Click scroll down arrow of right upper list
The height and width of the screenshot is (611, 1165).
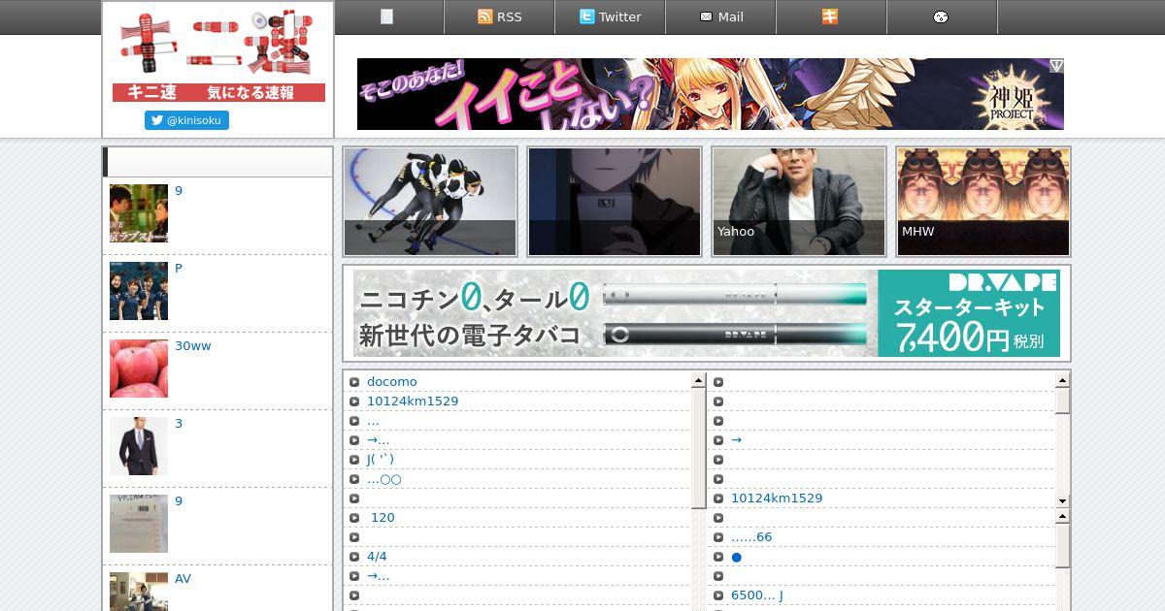tap(1062, 500)
